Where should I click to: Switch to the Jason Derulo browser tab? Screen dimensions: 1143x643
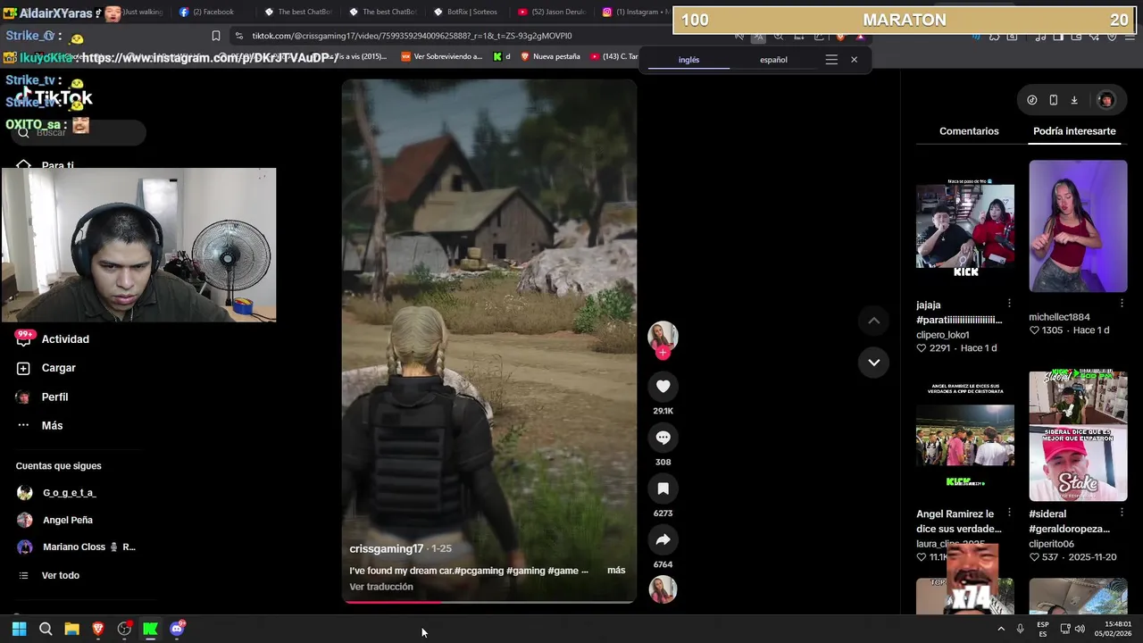pyautogui.click(x=551, y=12)
